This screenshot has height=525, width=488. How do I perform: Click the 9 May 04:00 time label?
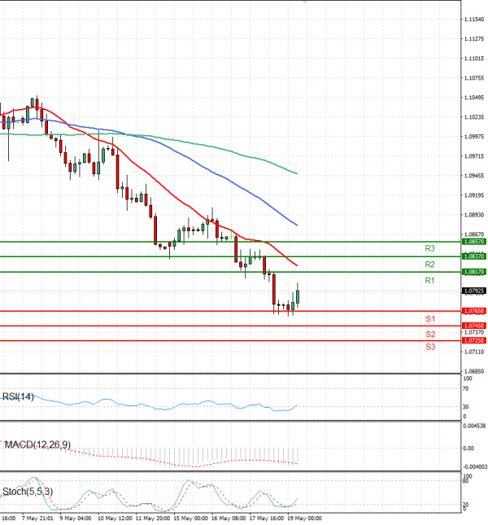76,518
